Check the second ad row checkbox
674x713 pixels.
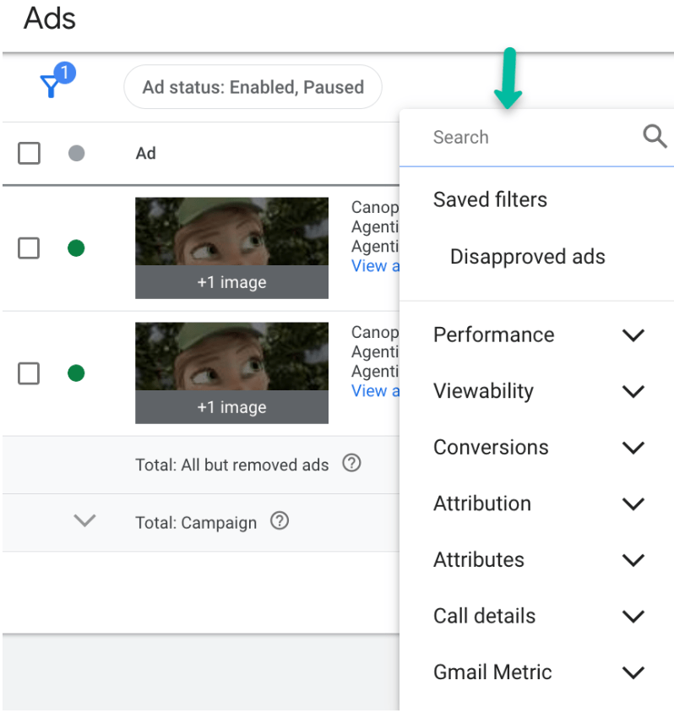click(30, 373)
